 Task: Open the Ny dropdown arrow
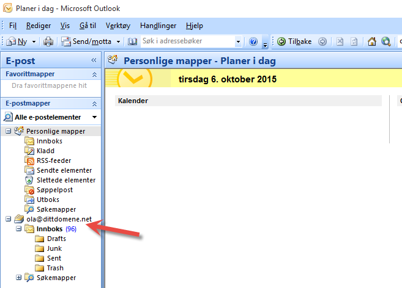click(34, 41)
